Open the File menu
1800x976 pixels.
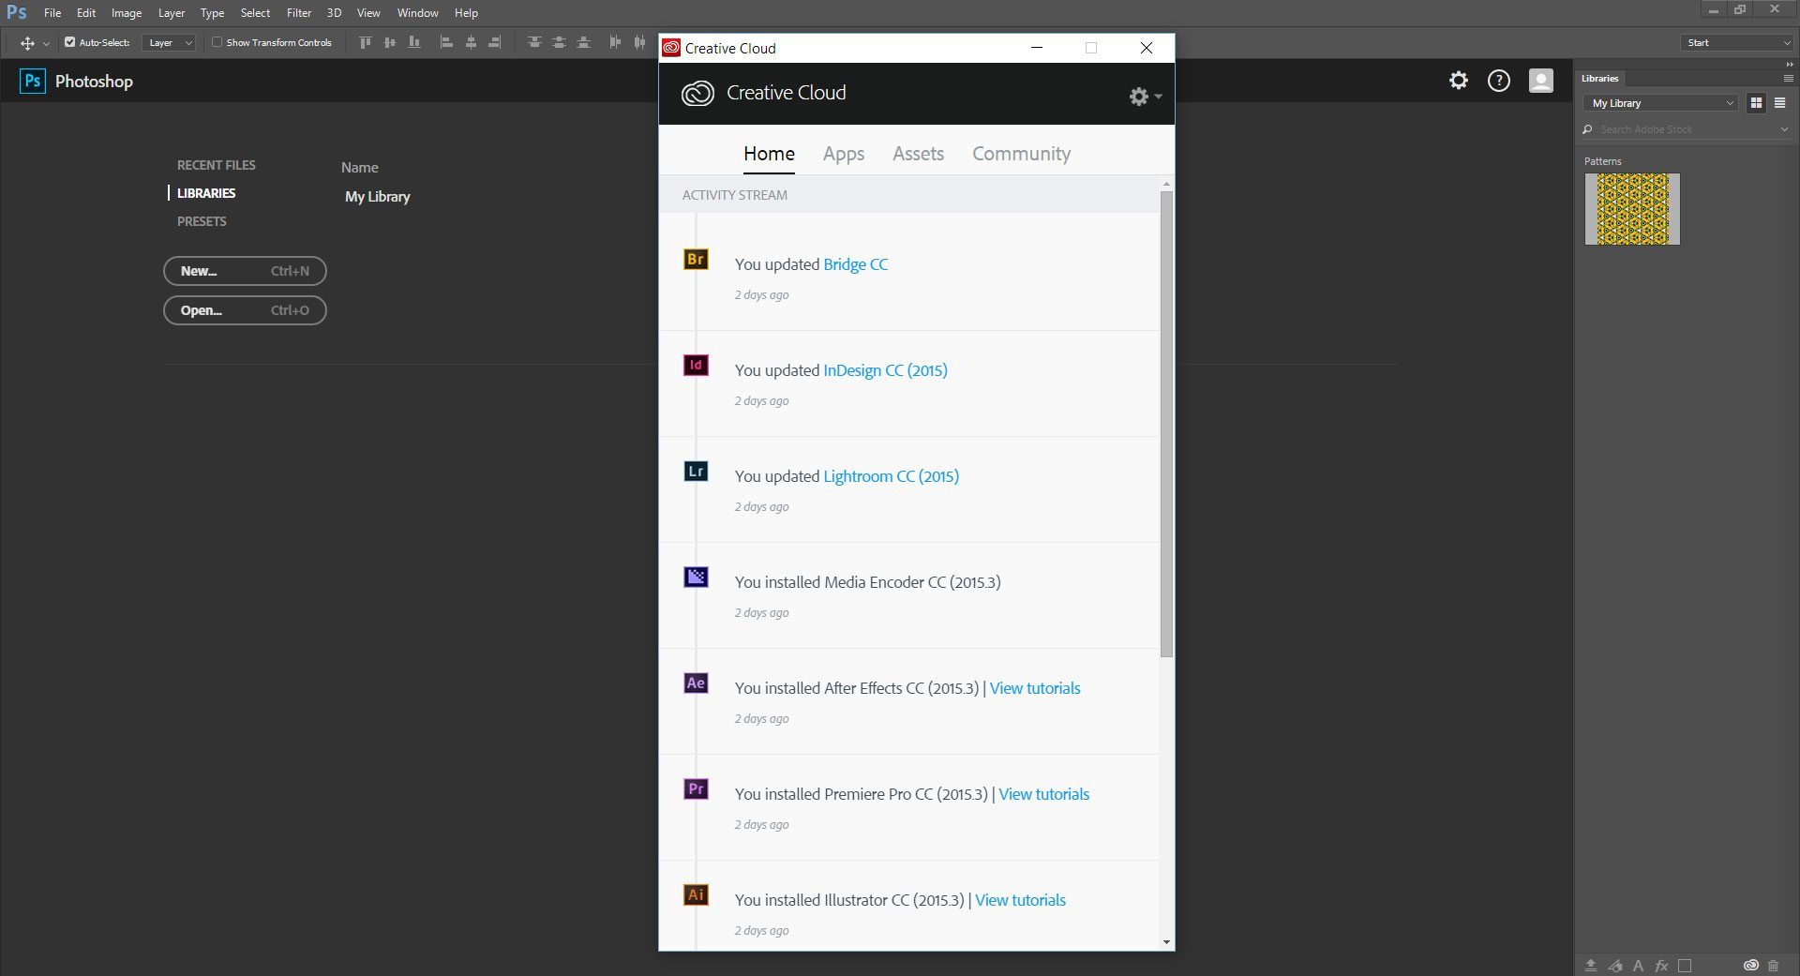[x=52, y=13]
